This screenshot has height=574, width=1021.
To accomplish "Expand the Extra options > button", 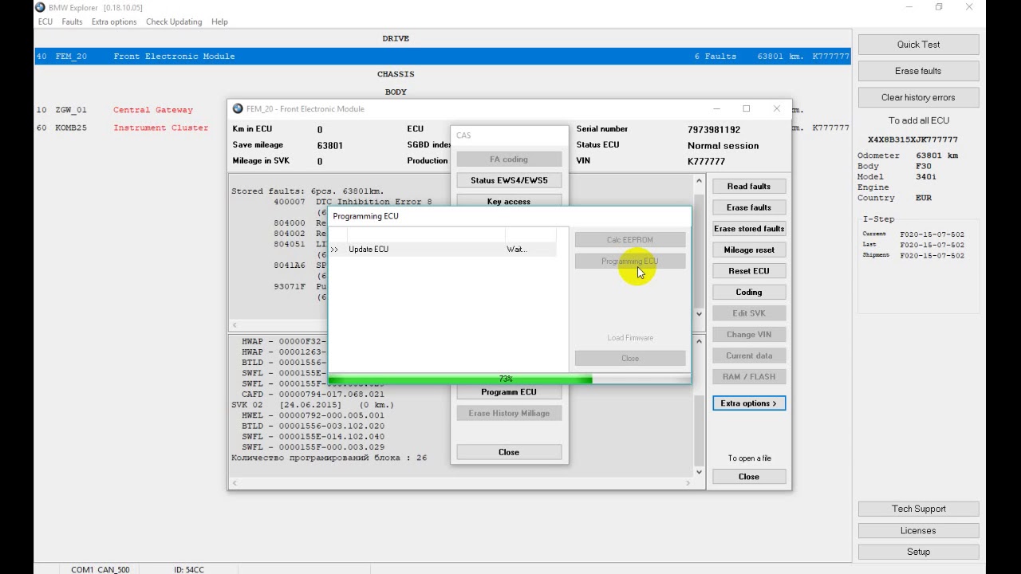I will (x=749, y=403).
